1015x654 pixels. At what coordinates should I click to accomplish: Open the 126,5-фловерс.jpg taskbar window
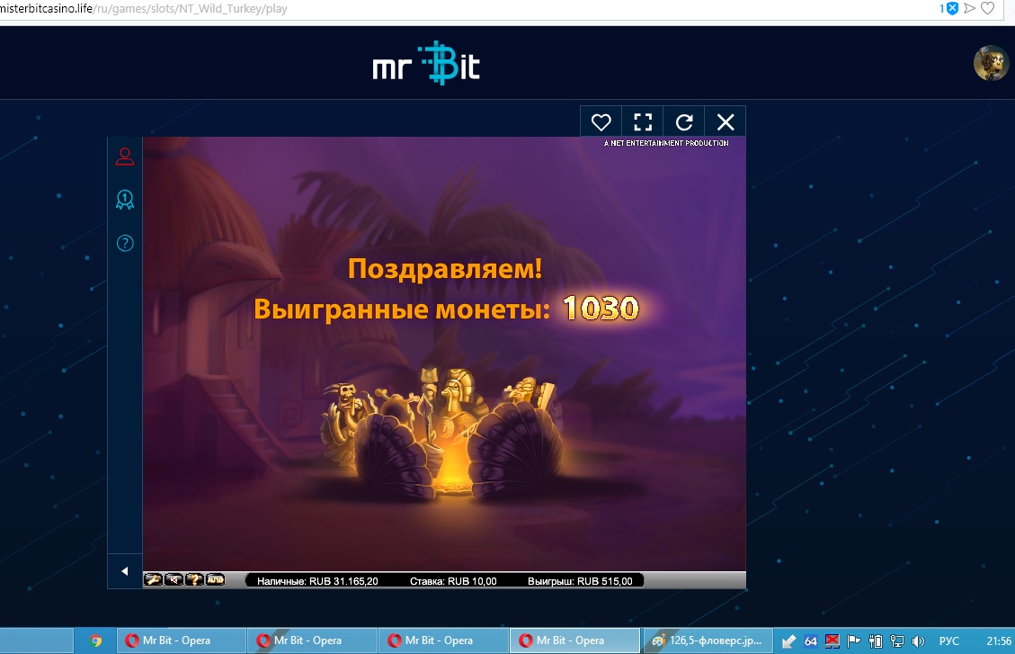pos(707,641)
